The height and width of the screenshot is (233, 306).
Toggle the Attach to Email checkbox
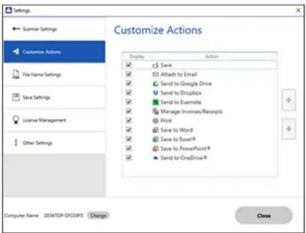(x=129, y=74)
